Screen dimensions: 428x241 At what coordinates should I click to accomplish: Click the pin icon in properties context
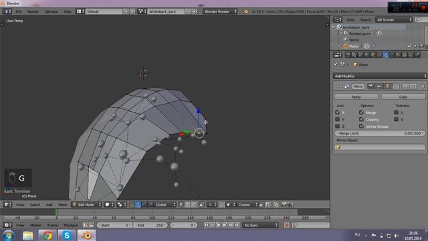pos(336,64)
